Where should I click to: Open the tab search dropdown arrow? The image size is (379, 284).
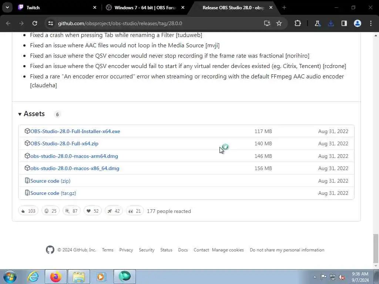7,7
